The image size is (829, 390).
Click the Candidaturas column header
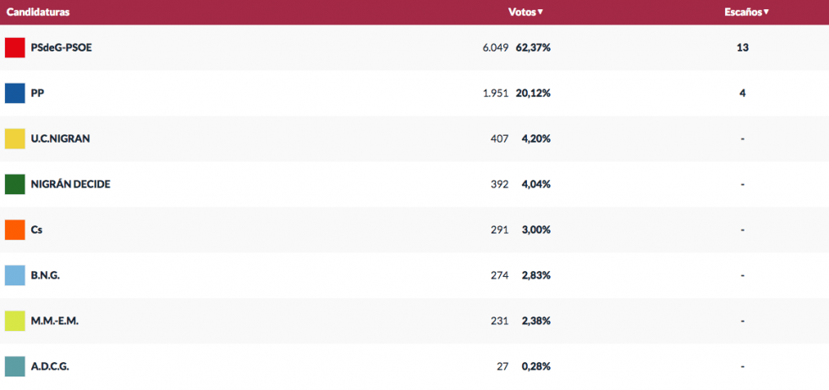tap(38, 12)
